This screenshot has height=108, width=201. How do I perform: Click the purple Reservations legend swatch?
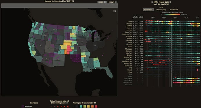pos(23,106)
